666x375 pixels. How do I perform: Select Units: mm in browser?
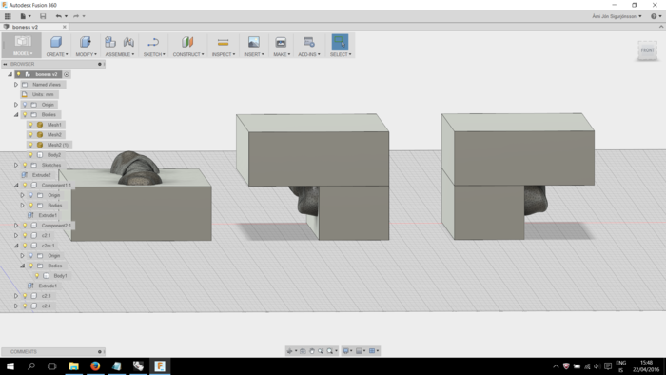point(43,95)
